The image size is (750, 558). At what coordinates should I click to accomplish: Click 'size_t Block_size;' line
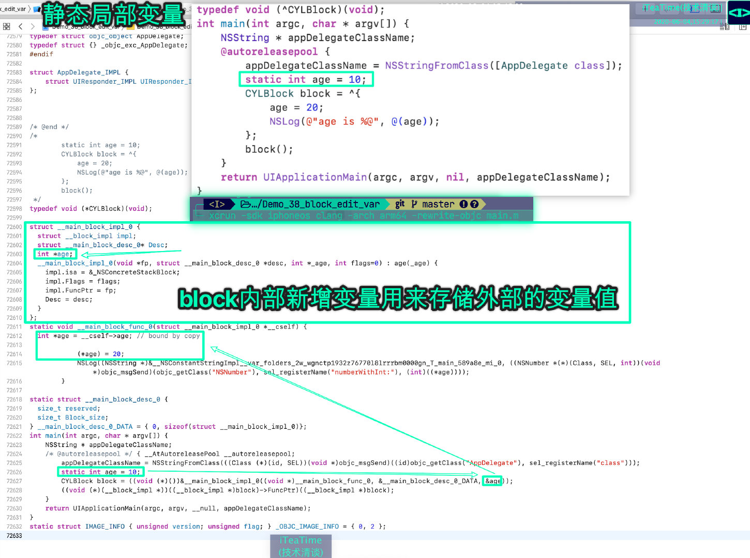click(x=73, y=417)
